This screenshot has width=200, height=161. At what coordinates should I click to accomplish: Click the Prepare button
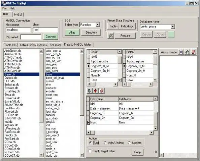125,36
